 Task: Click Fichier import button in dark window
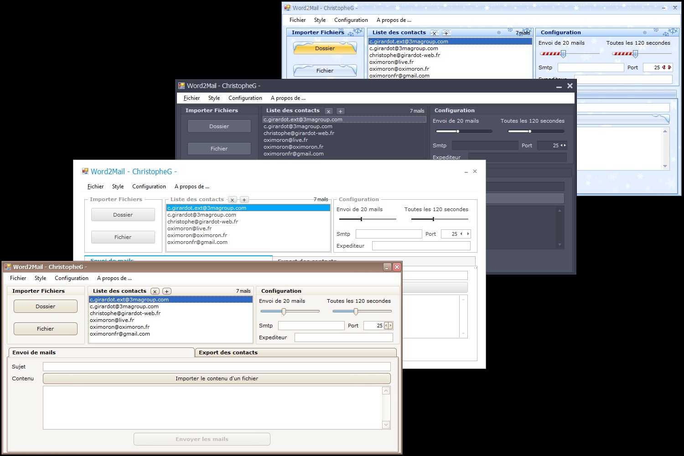219,149
